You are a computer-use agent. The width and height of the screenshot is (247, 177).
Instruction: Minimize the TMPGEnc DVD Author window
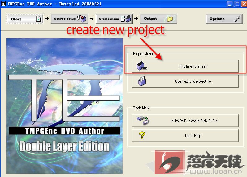pos(230,4)
